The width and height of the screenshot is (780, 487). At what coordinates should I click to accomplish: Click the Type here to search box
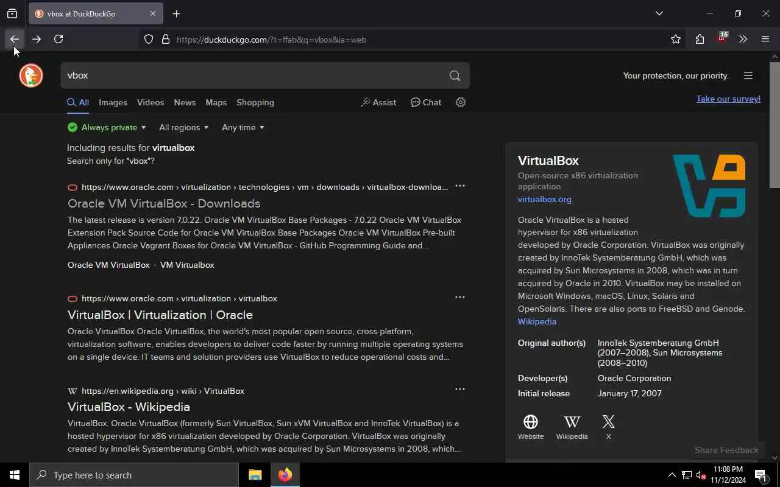pos(134,475)
